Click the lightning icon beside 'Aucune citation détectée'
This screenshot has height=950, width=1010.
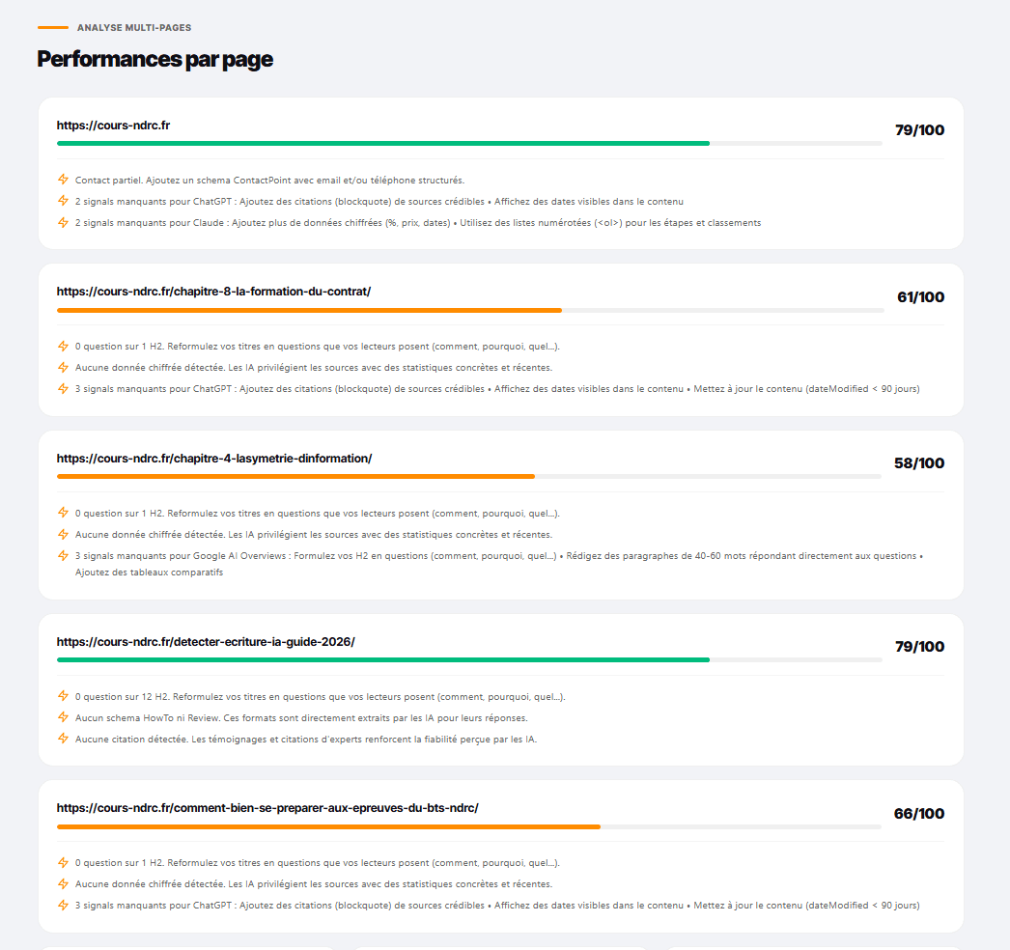pos(64,739)
